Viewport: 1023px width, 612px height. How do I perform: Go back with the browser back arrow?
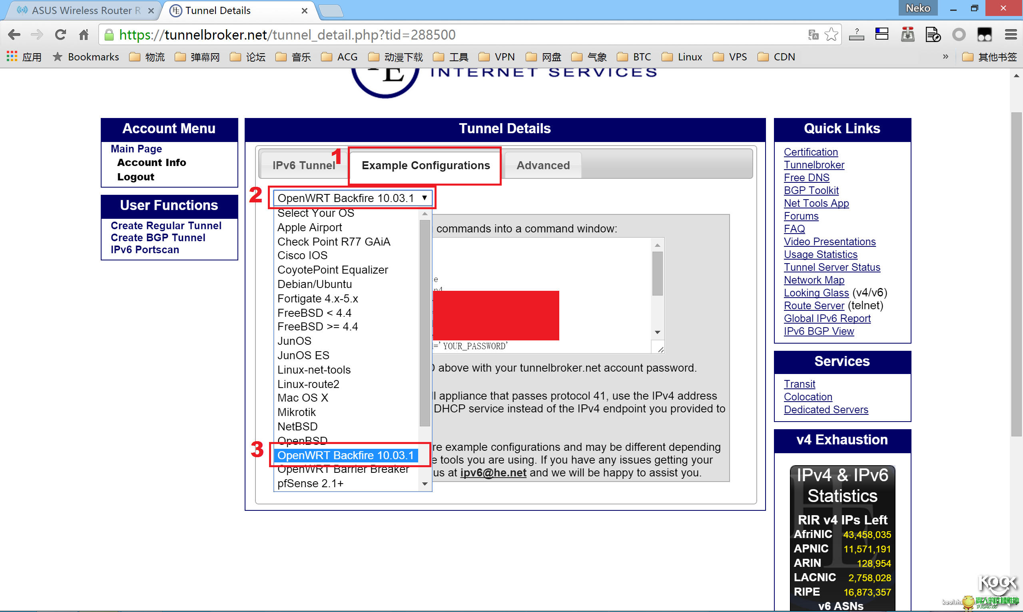[14, 35]
